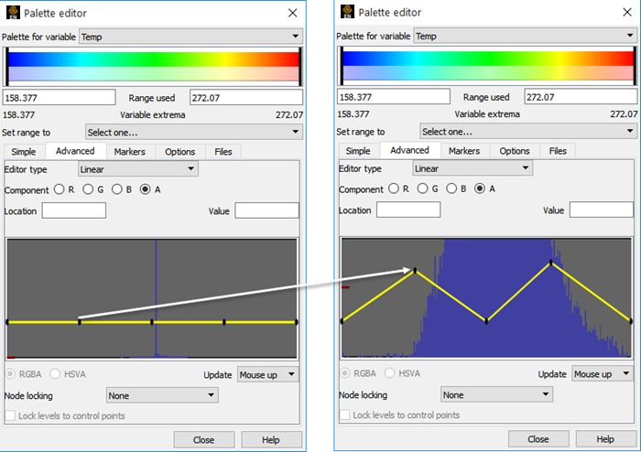Viewport: 641px width, 452px height.
Task: Open Node locking None dropdown in left window
Action: [162, 395]
